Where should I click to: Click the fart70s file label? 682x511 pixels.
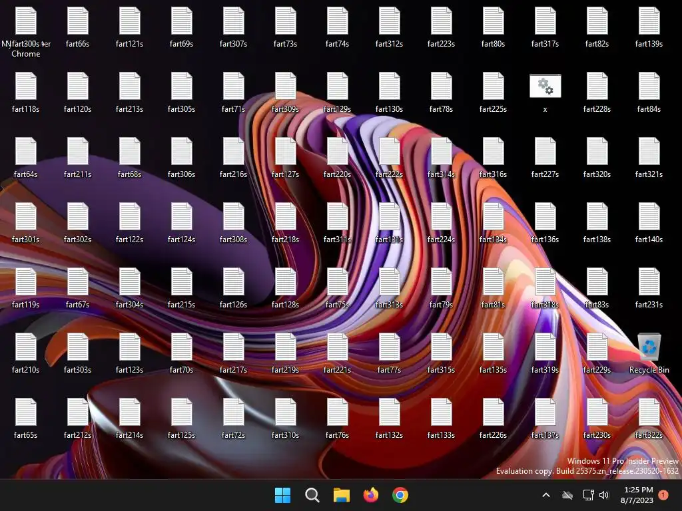click(x=181, y=370)
